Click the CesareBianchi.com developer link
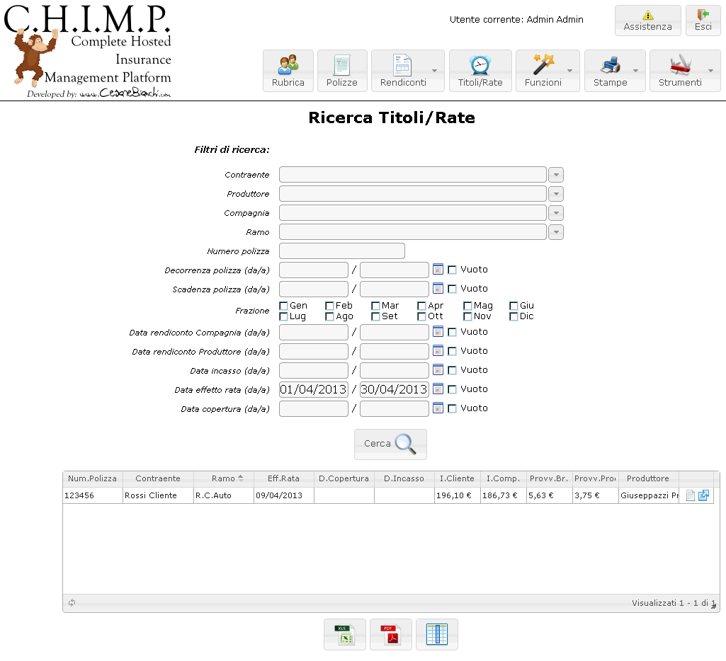The image size is (726, 661). (x=125, y=93)
